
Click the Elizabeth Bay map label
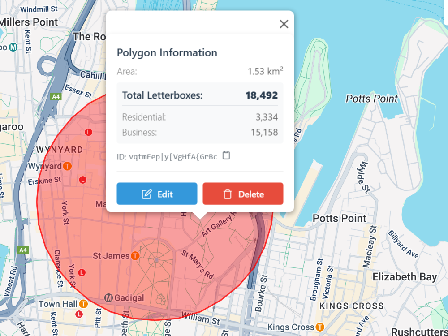pos(404,277)
